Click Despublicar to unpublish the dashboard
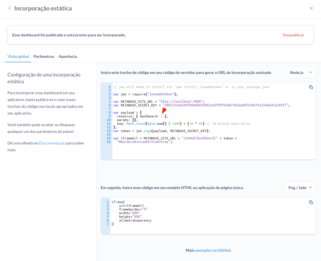Viewport: 321px width, 261px height. (x=293, y=35)
